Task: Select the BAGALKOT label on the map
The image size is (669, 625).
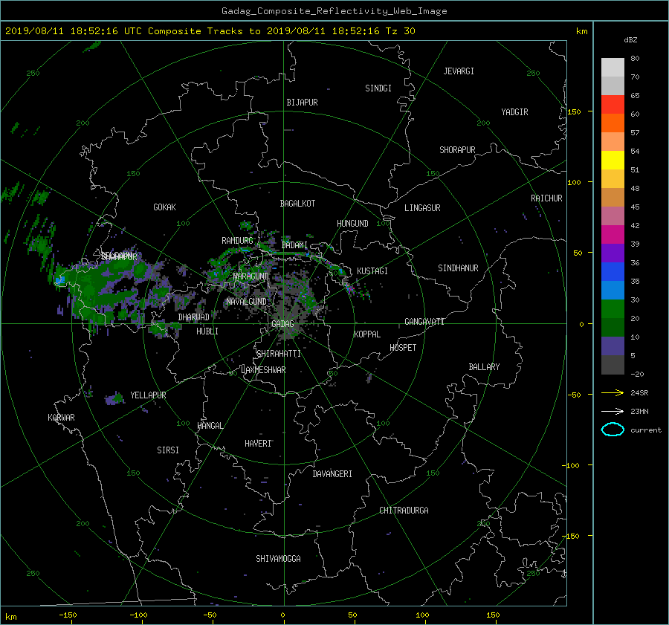Action: [297, 204]
